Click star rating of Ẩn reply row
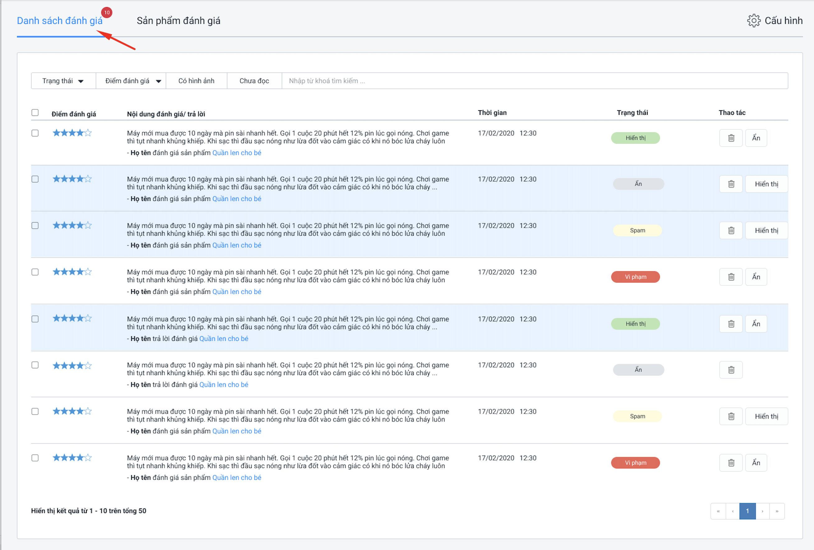The height and width of the screenshot is (550, 814). tap(72, 365)
